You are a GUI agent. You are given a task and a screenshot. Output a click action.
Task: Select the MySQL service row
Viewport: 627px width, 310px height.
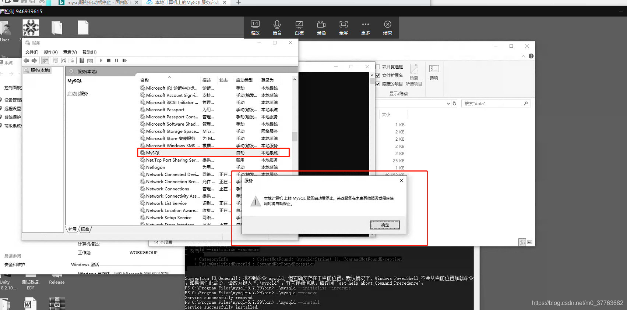tap(214, 153)
